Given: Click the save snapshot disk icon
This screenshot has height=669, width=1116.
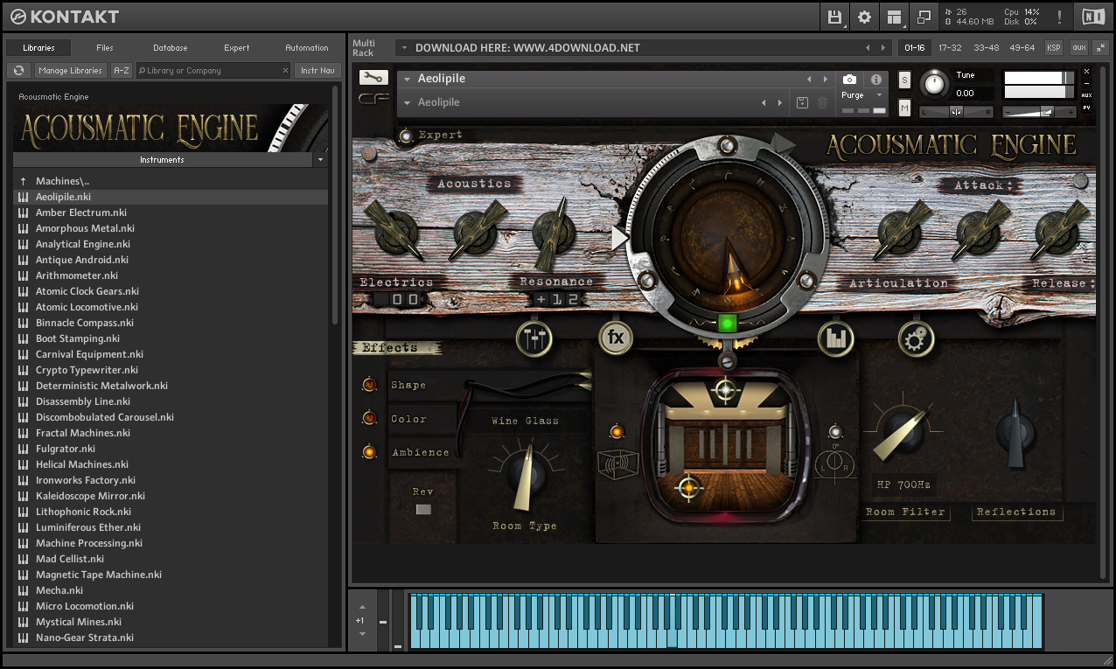Looking at the screenshot, I should pos(803,103).
